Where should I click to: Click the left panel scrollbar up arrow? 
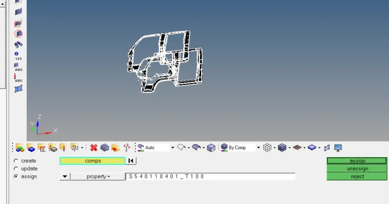click(x=3, y=4)
